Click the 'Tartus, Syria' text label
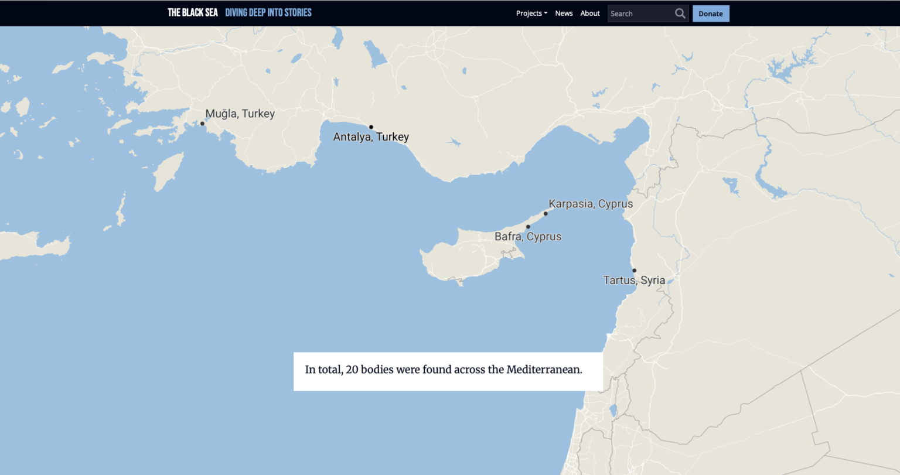Screen dimensions: 900x475 click(x=635, y=280)
